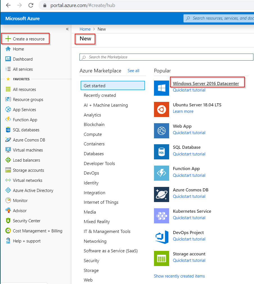The image size is (254, 284).
Task: Click the Windows Server tile icon
Action: click(x=161, y=88)
